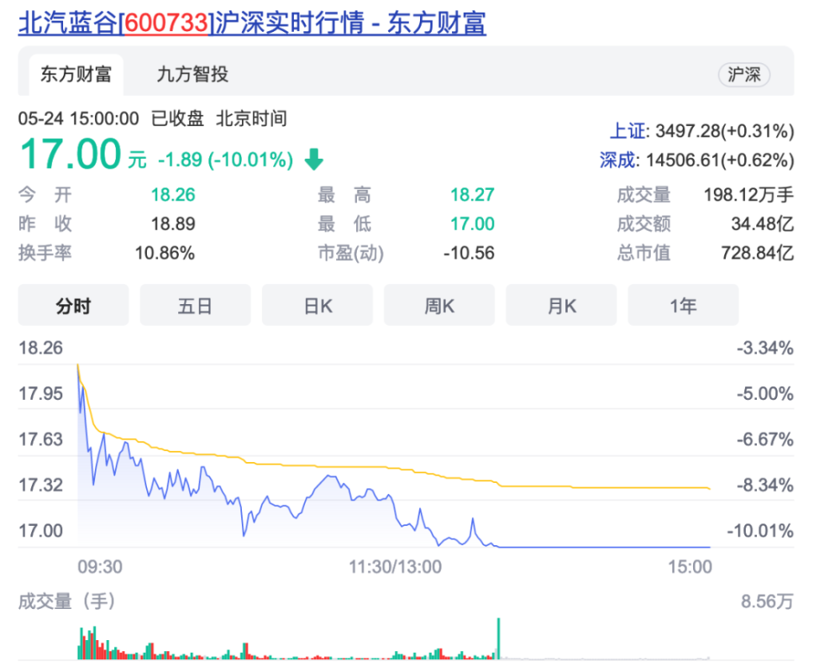Click the 11:30/13:00 time axis label
This screenshot has height=672, width=840.
pos(396,566)
